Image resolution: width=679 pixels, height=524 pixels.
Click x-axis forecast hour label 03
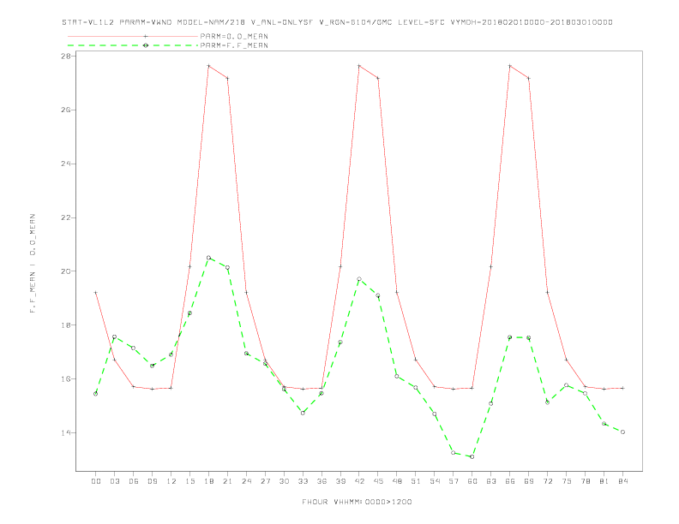[114, 481]
